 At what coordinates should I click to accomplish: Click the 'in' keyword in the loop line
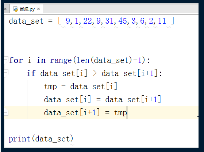click(41, 60)
